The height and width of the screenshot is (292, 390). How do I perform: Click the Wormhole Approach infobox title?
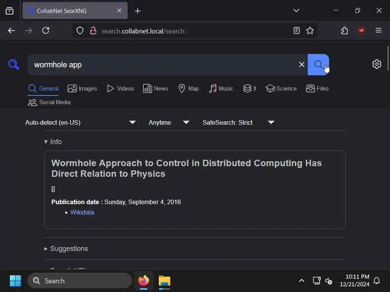click(186, 168)
